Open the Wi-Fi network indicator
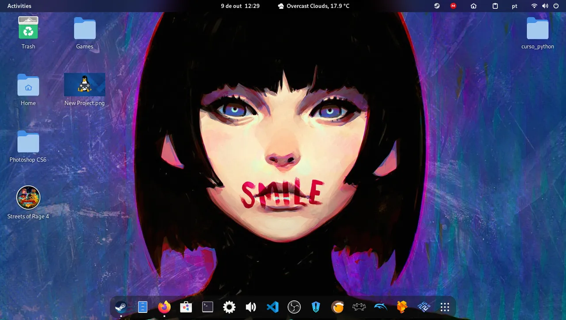Viewport: 566px width, 320px height. (x=534, y=6)
